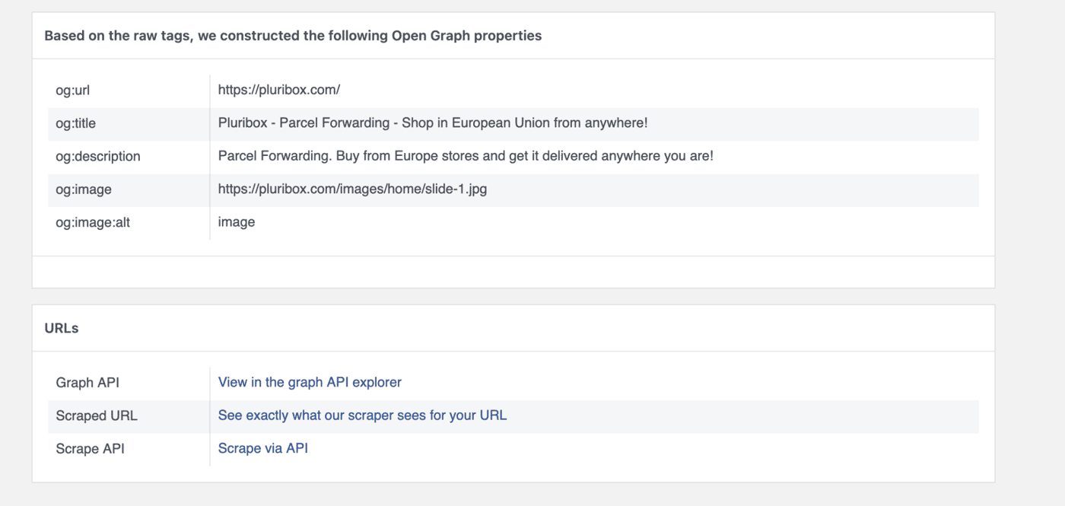The width and height of the screenshot is (1065, 506).
Task: Click the 'Scrape API' row label
Action: click(90, 449)
